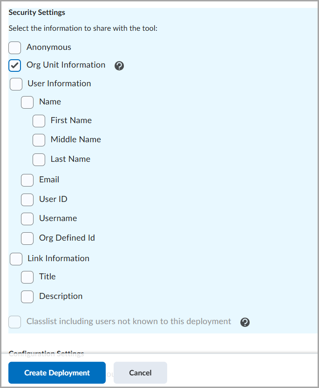Open the Classlist deployment help icon
This screenshot has height=388, width=319.
[245, 322]
